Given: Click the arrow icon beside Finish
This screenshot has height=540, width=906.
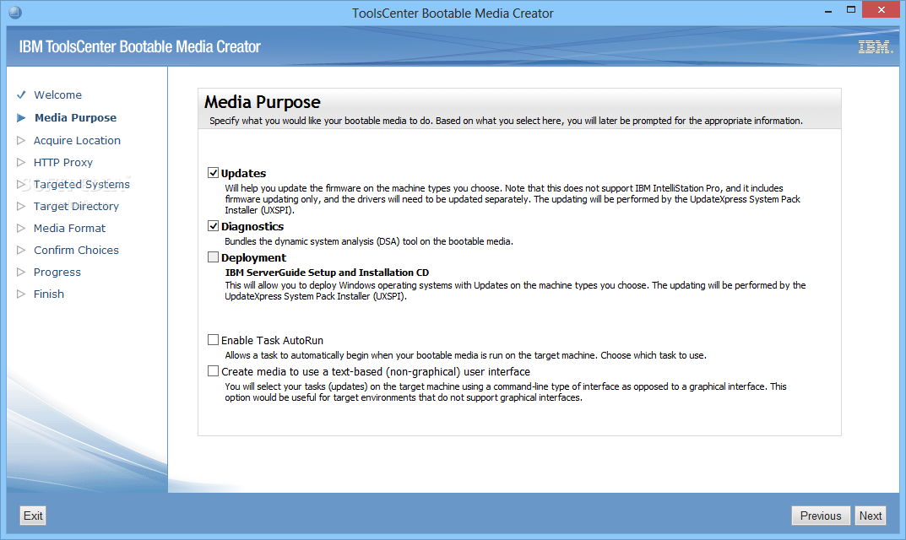Looking at the screenshot, I should pyautogui.click(x=21, y=294).
